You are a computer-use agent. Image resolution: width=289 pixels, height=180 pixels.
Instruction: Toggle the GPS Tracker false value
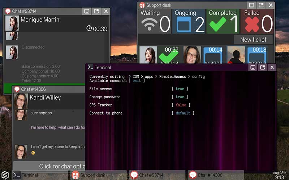pyautogui.click(x=181, y=105)
